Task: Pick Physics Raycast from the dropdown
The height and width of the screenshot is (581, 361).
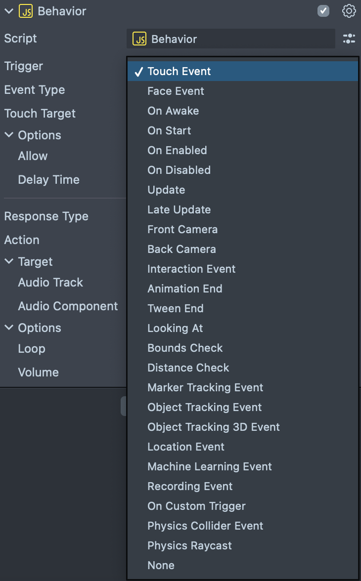Action: (189, 545)
